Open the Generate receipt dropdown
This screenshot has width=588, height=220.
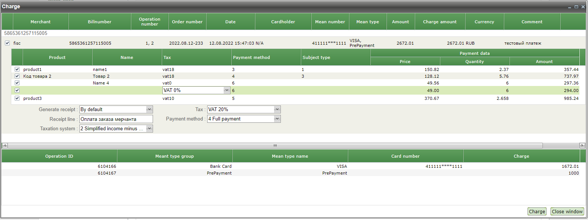149,110
